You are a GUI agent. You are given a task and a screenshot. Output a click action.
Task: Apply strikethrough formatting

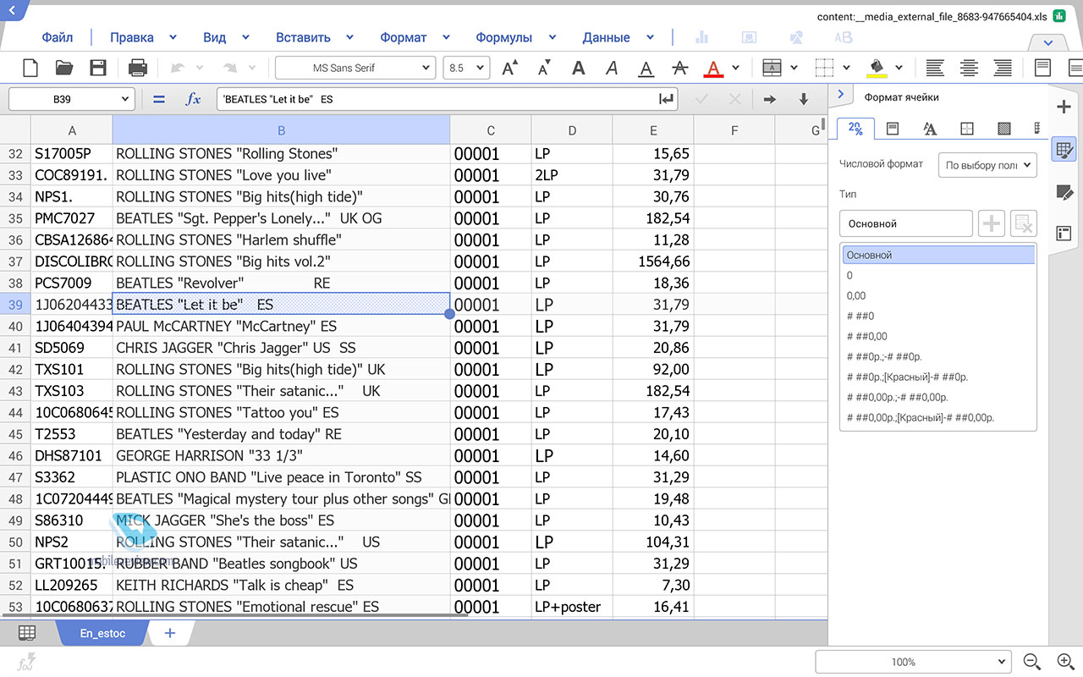pos(679,68)
